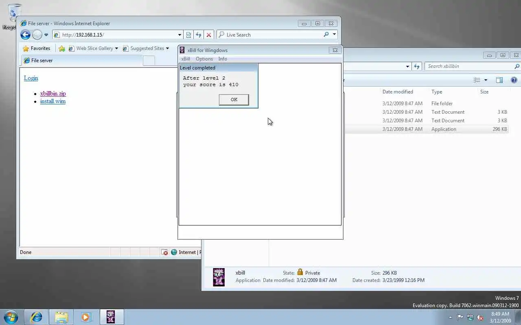Click xBill for Wingdows title bar icon

(182, 50)
